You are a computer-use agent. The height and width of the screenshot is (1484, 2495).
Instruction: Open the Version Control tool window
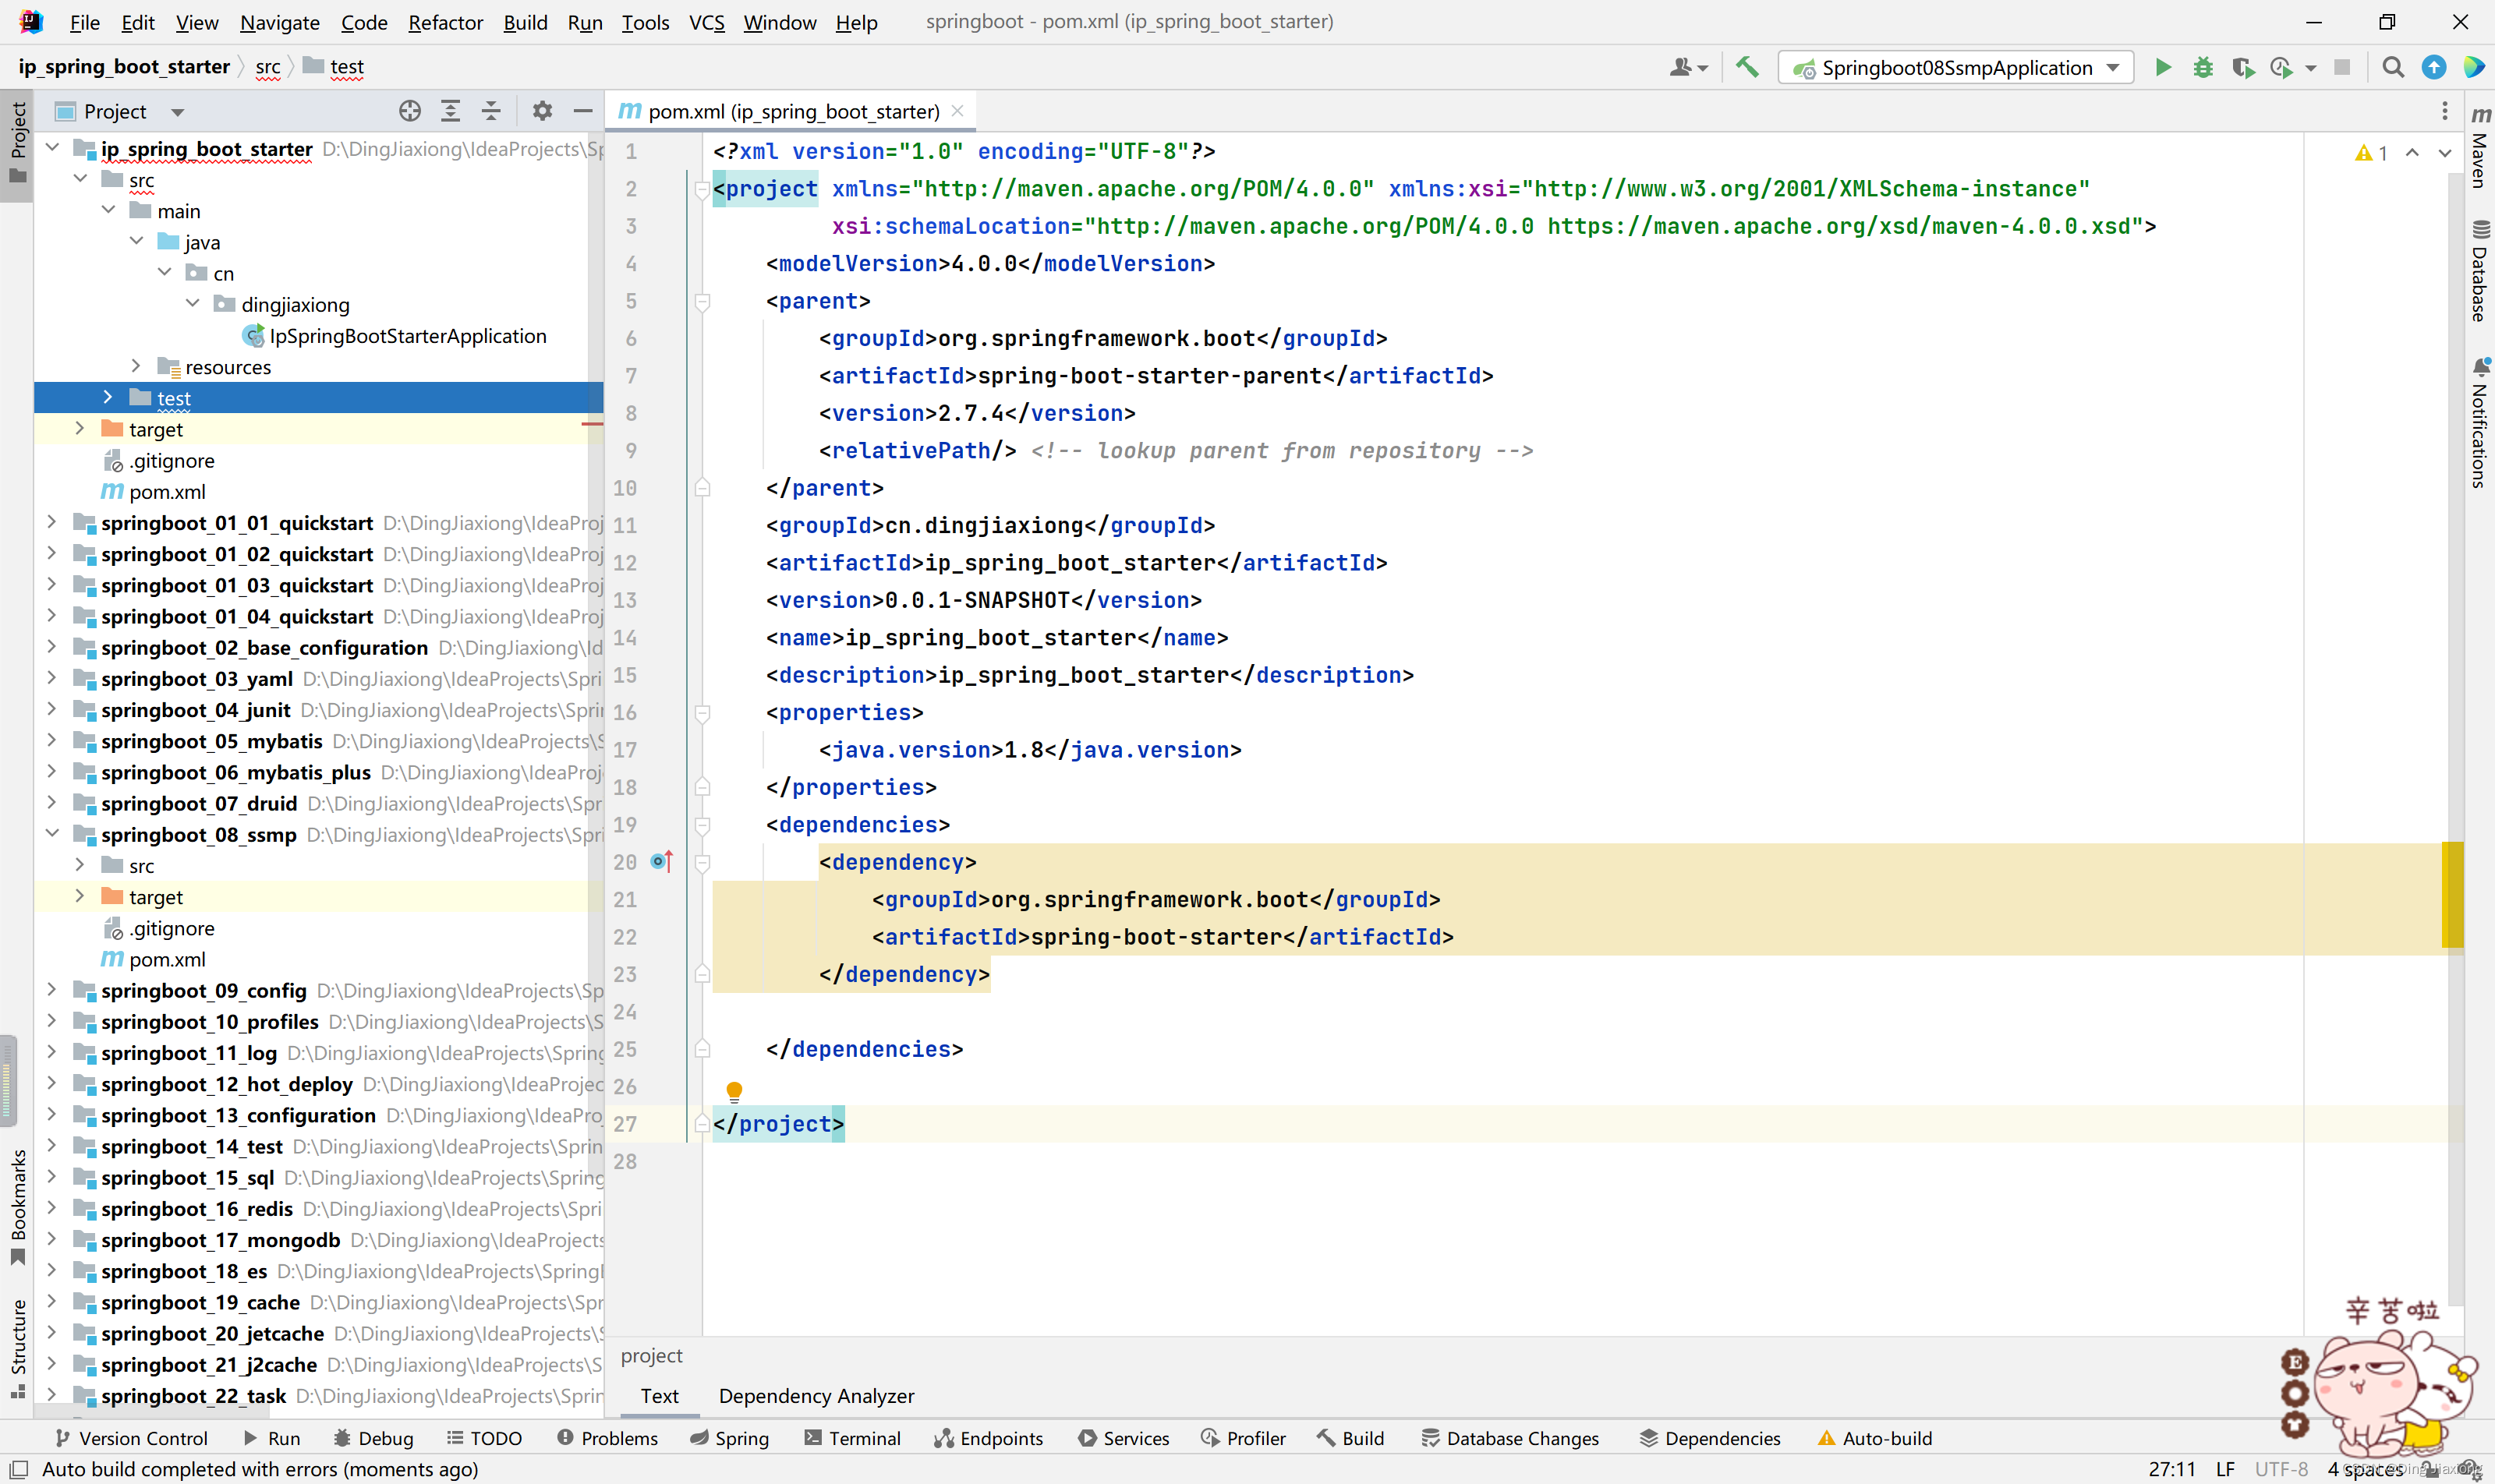131,1437
